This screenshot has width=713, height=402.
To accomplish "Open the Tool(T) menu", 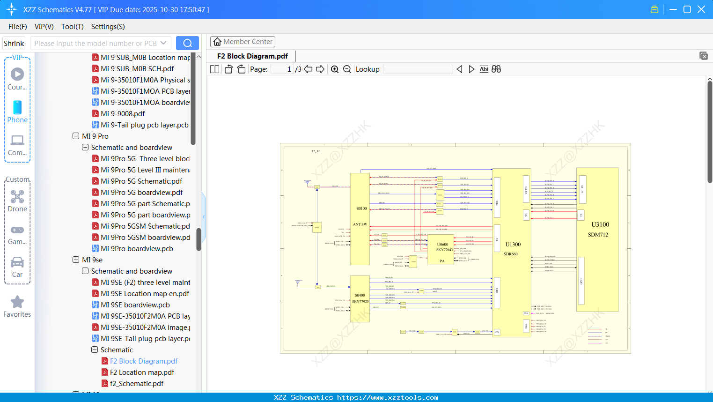I will (72, 27).
